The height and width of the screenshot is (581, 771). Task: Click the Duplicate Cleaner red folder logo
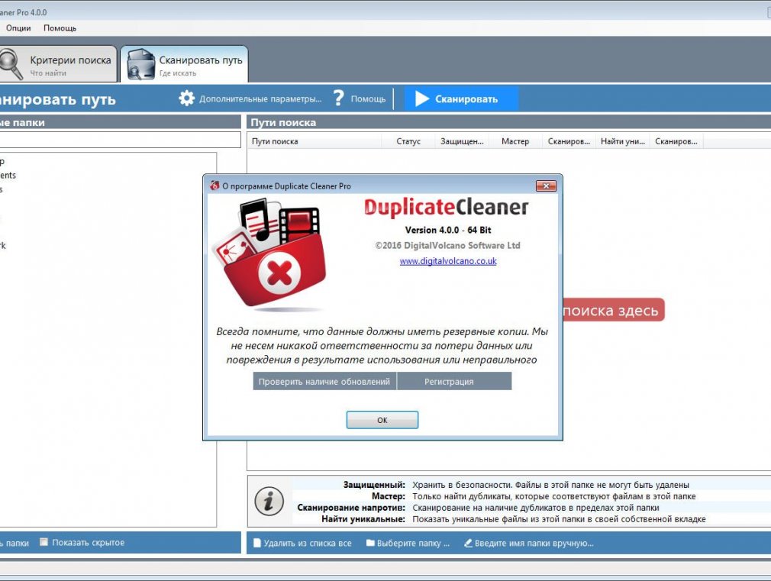(270, 253)
